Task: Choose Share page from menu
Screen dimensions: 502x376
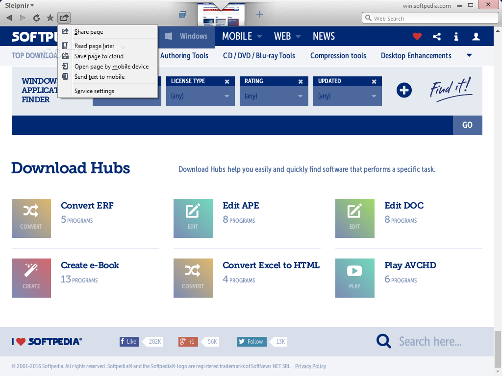Action: (x=107, y=32)
